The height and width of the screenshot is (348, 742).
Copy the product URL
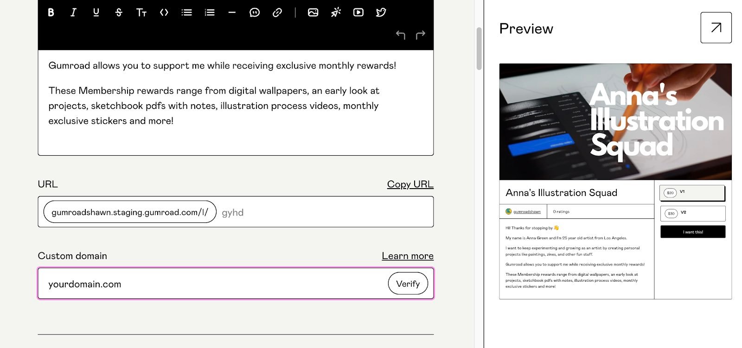(x=410, y=184)
